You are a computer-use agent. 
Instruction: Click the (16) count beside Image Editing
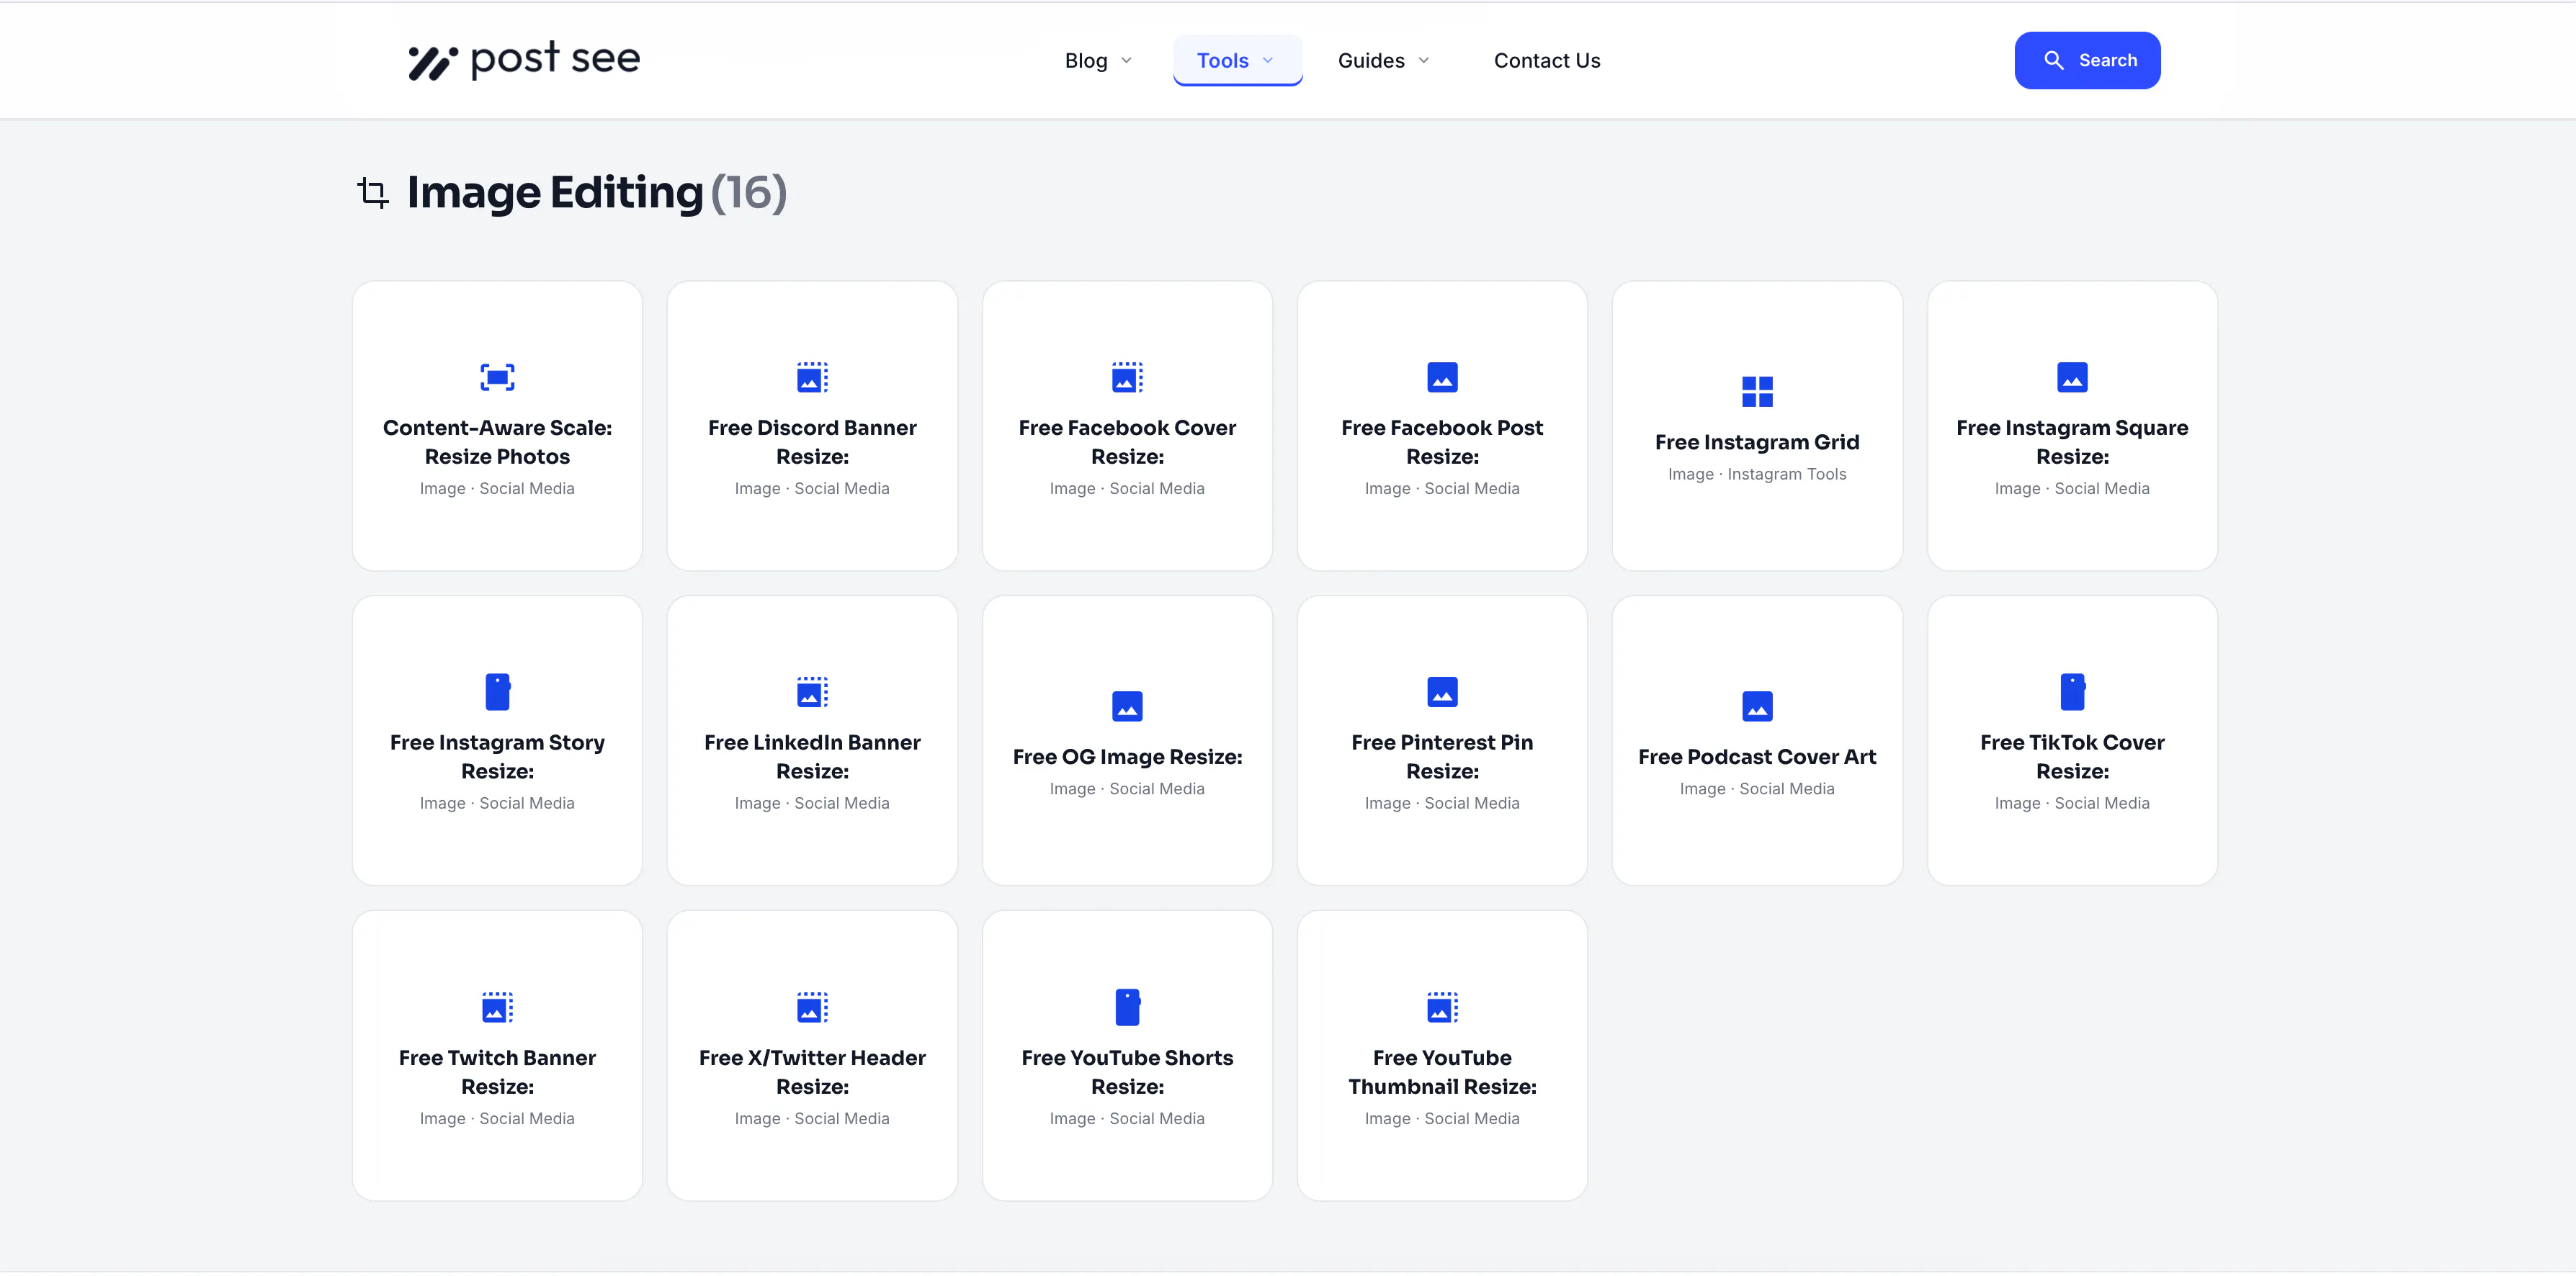(x=749, y=192)
